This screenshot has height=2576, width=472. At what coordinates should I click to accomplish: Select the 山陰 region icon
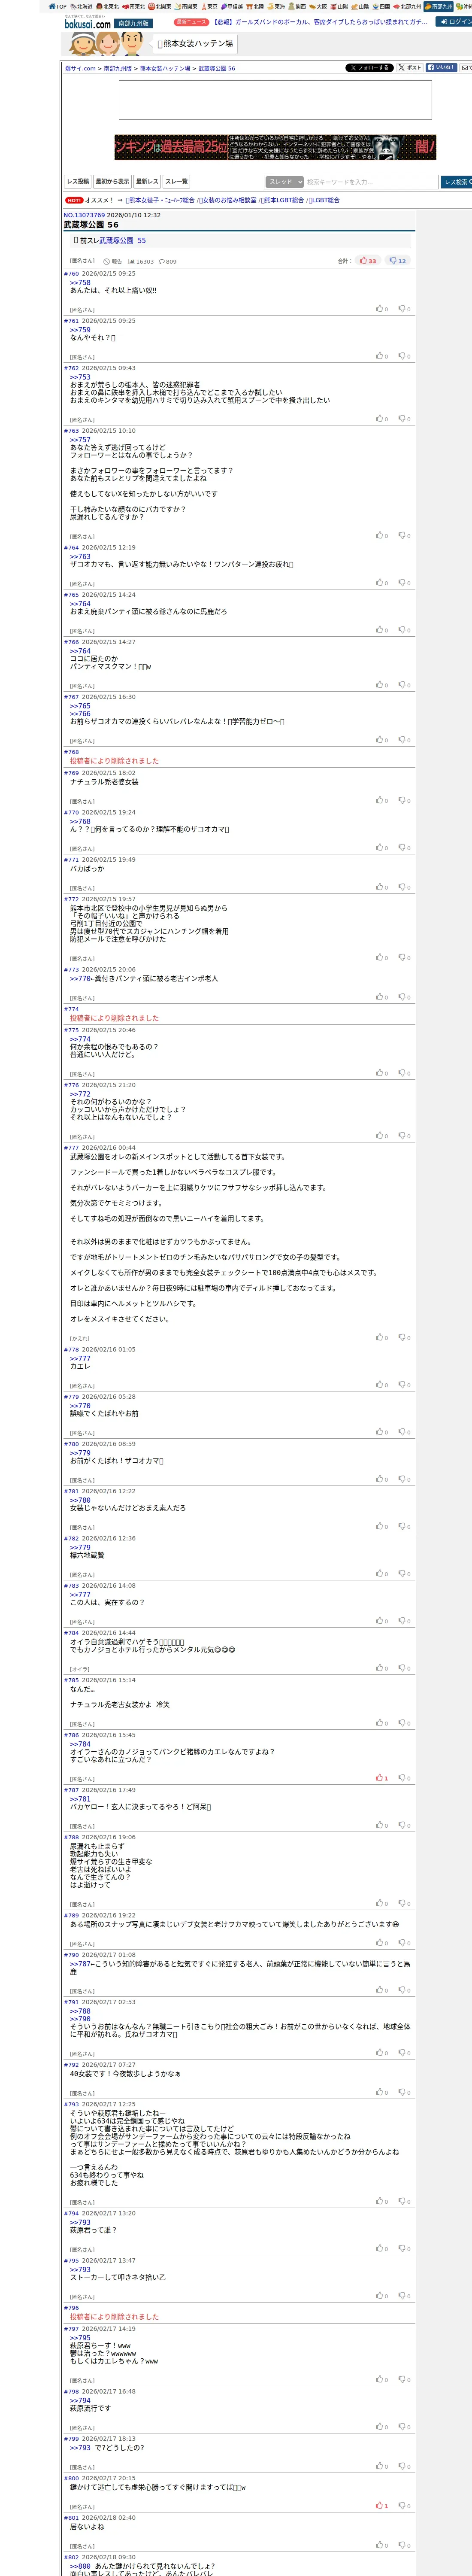point(360,6)
